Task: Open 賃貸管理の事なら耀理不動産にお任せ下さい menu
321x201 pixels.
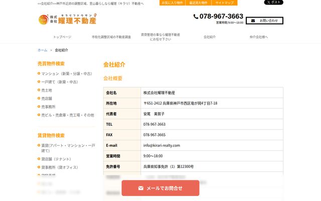Action: pos(160,37)
